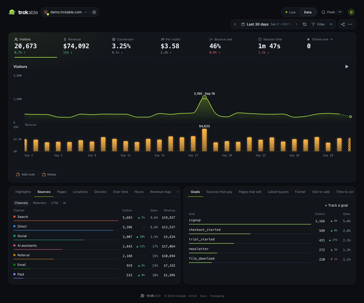The image size is (364, 303).
Task: Switch to the Hours tab
Action: [139, 192]
